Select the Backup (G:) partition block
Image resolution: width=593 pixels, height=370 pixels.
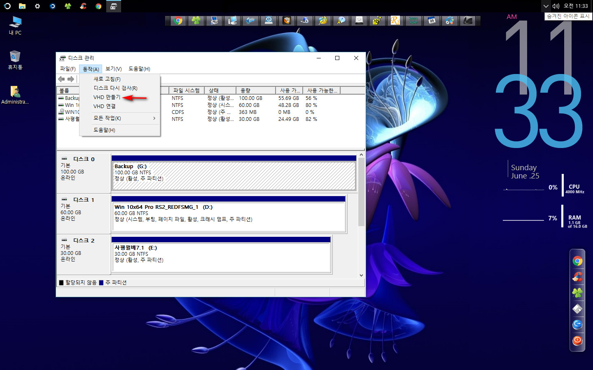[x=234, y=176]
